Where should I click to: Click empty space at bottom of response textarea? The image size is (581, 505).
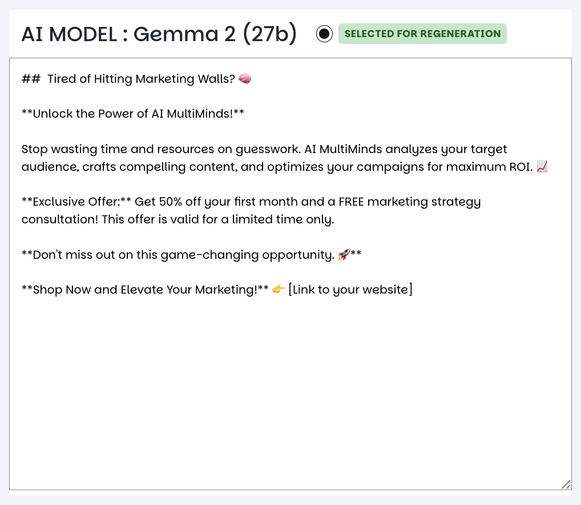tap(290, 393)
